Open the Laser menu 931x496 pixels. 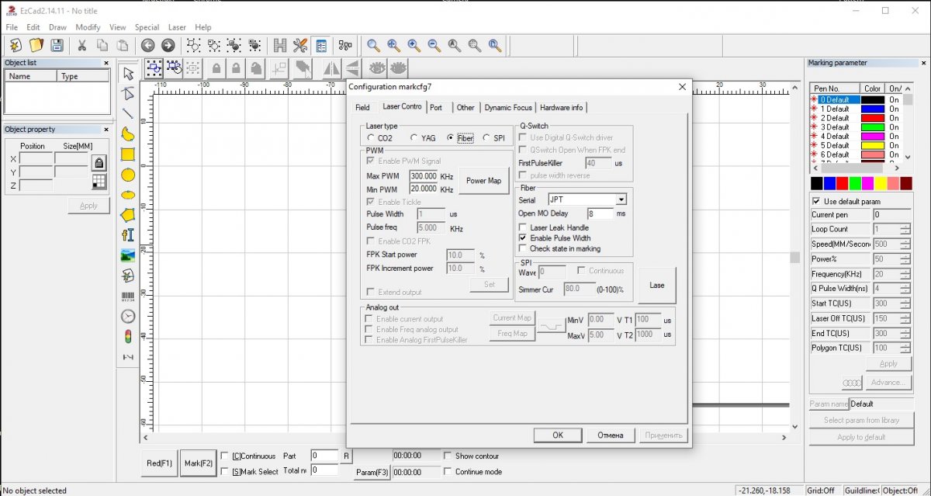point(177,27)
